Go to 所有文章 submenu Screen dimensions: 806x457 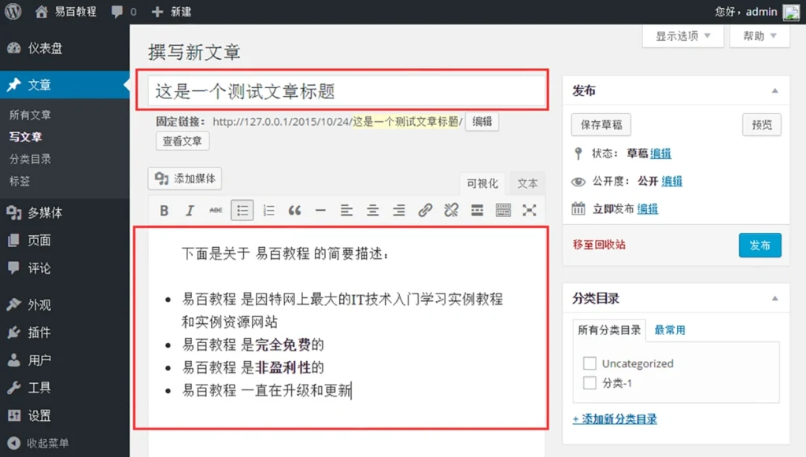click(x=30, y=115)
